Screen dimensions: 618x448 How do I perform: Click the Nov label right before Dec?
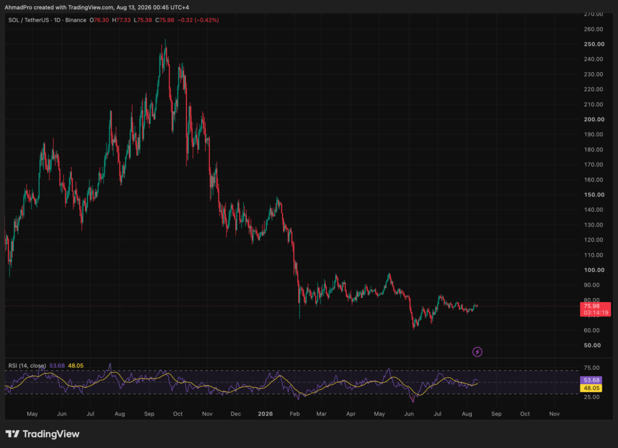click(208, 414)
